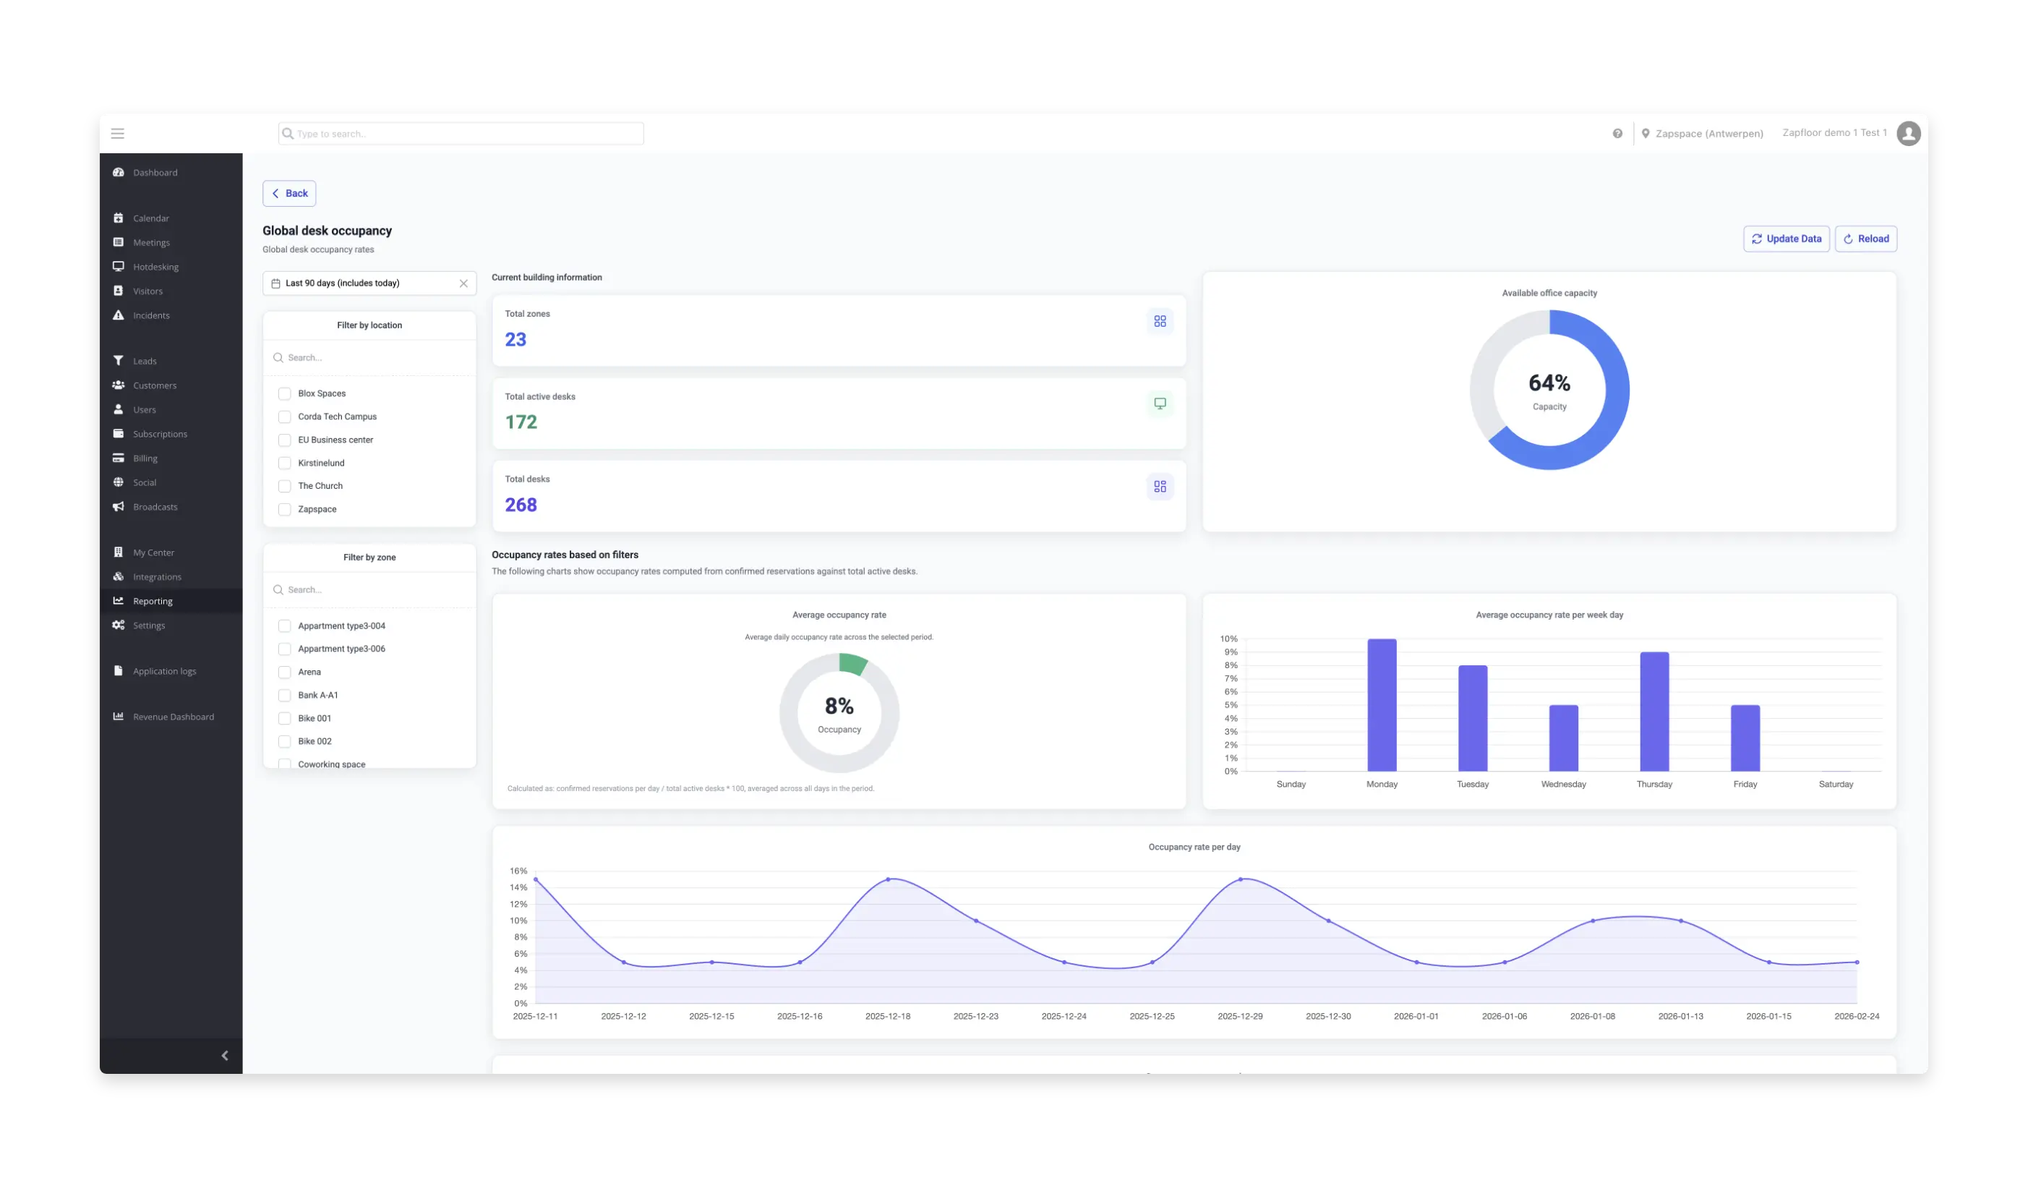This screenshot has height=1191, width=2028.
Task: Open the Hotdesking section icon
Action: [x=119, y=266]
